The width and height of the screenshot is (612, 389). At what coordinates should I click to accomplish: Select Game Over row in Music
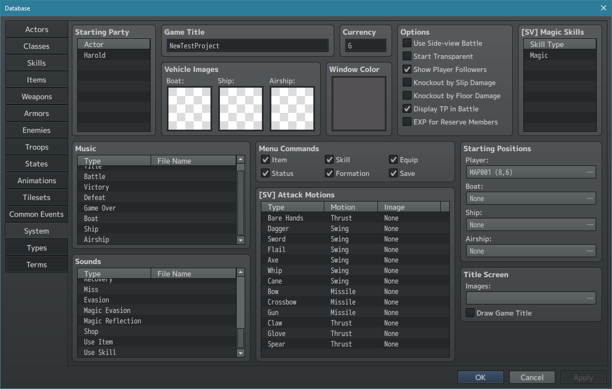tap(157, 208)
